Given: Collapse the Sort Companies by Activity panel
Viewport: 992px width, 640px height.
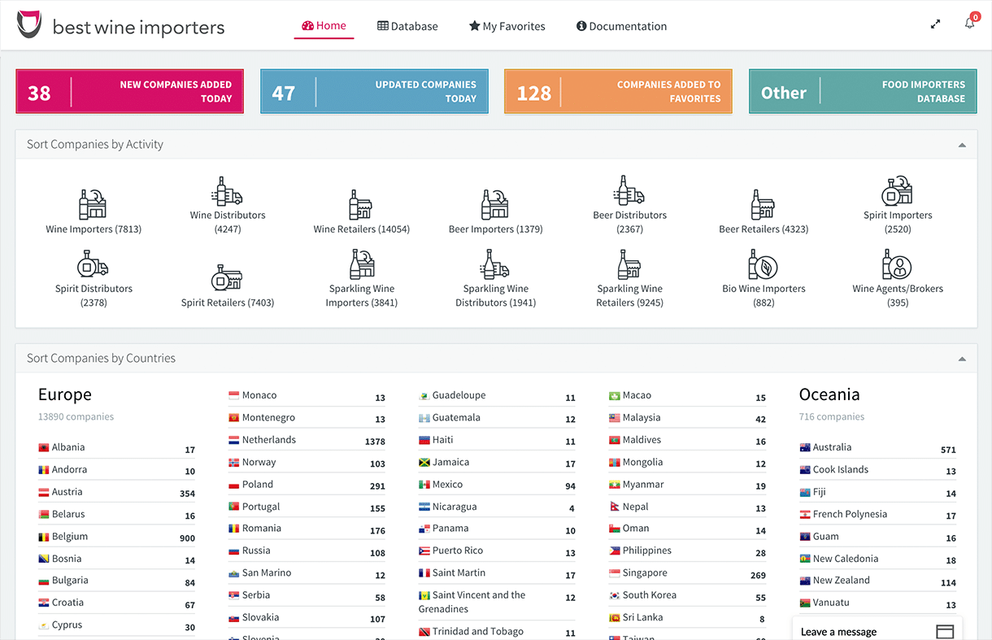Looking at the screenshot, I should 962,145.
